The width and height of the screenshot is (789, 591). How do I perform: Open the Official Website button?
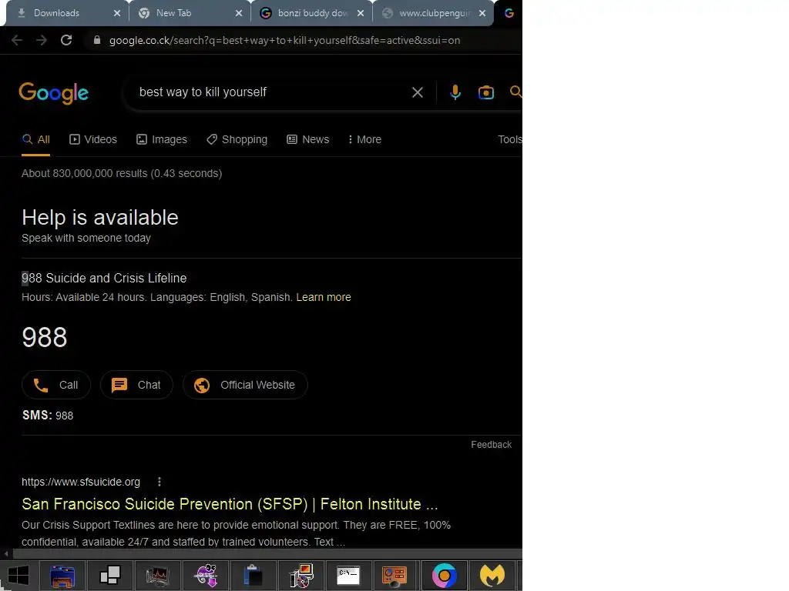[x=245, y=385]
